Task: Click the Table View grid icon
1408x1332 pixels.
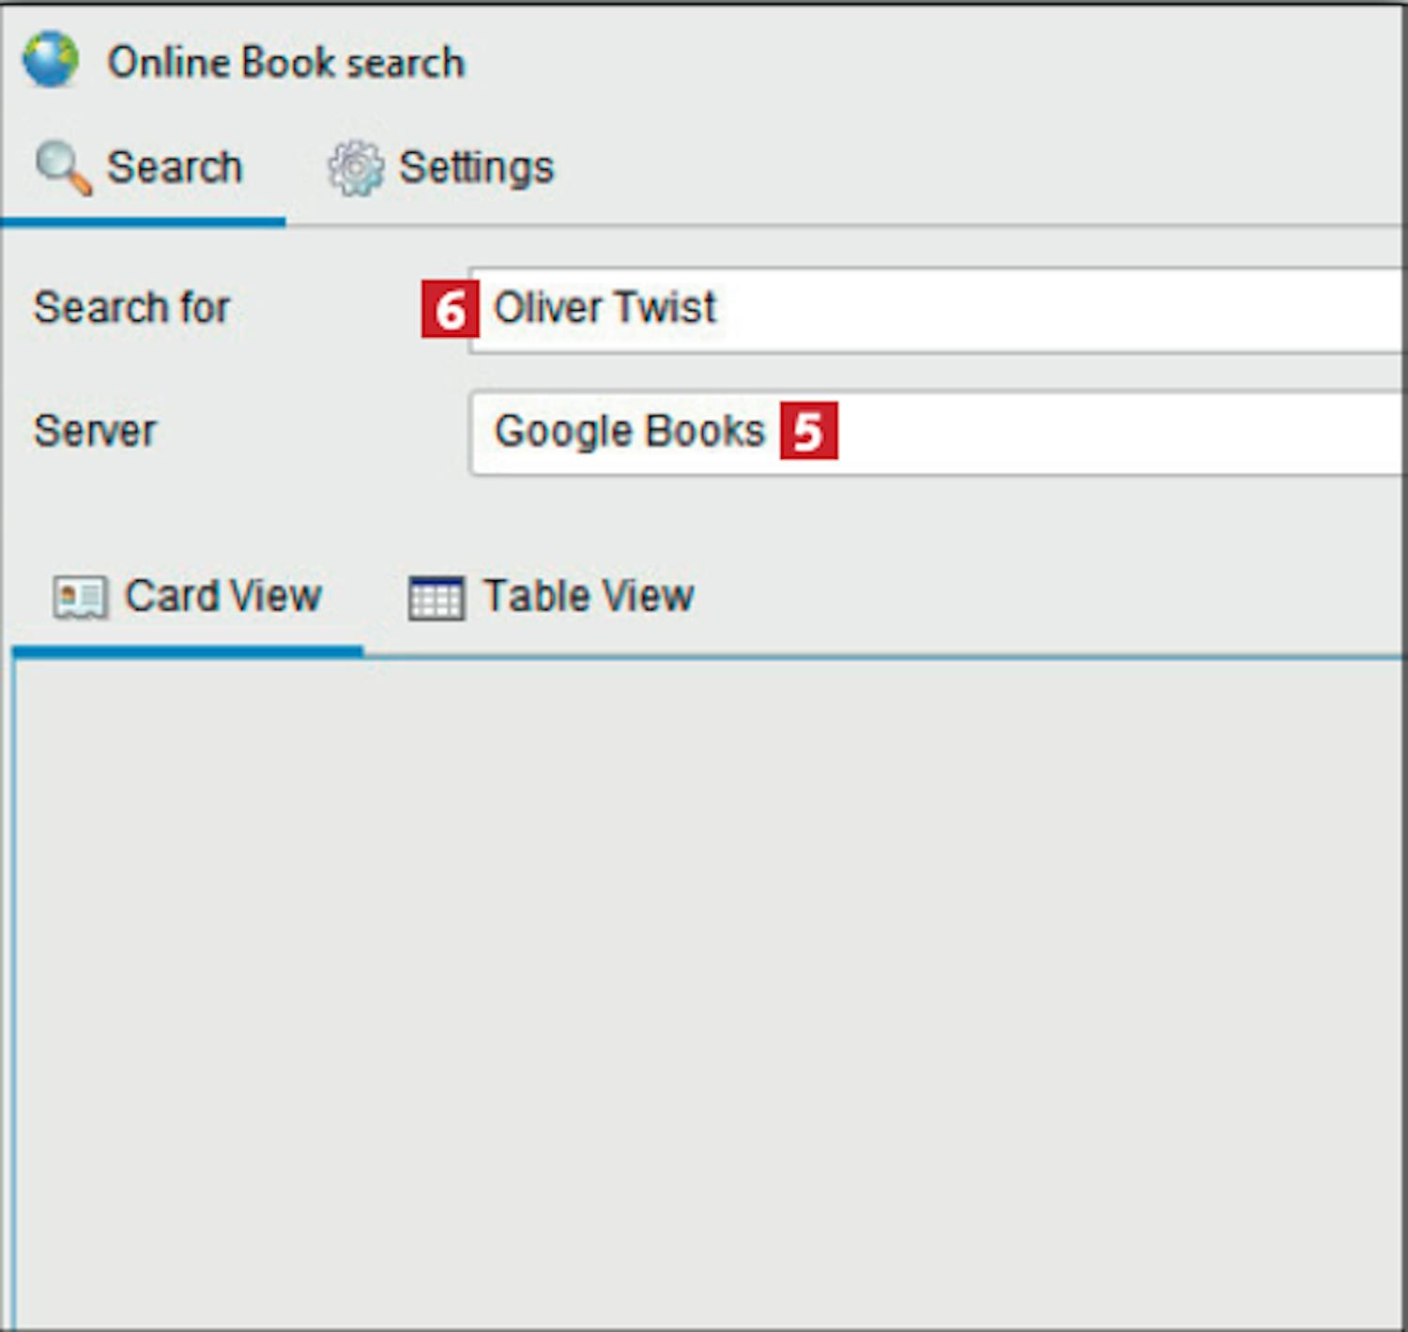Action: point(436,598)
